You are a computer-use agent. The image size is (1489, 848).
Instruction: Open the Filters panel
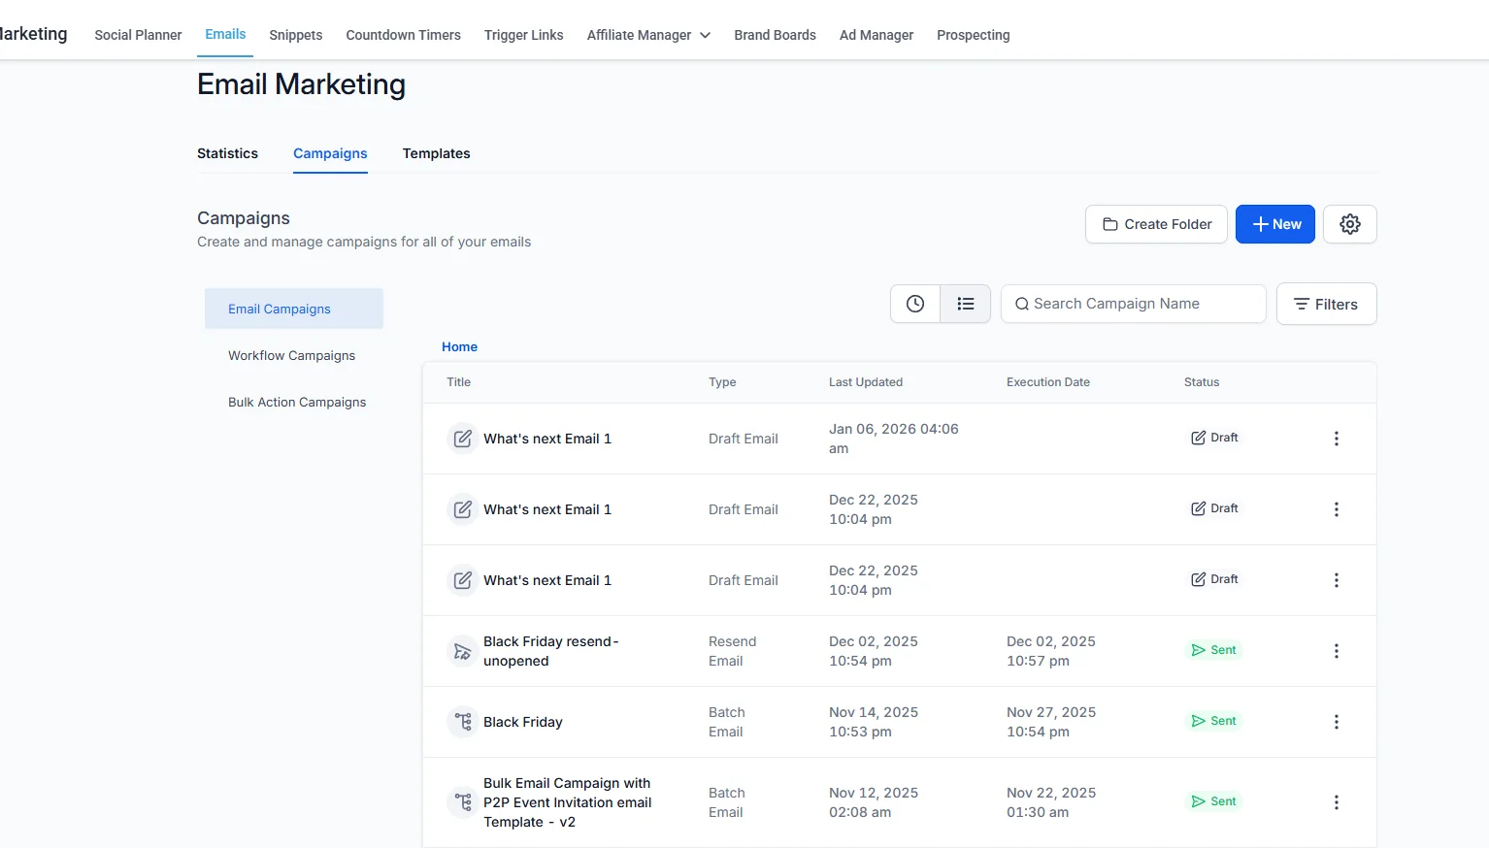coord(1326,304)
